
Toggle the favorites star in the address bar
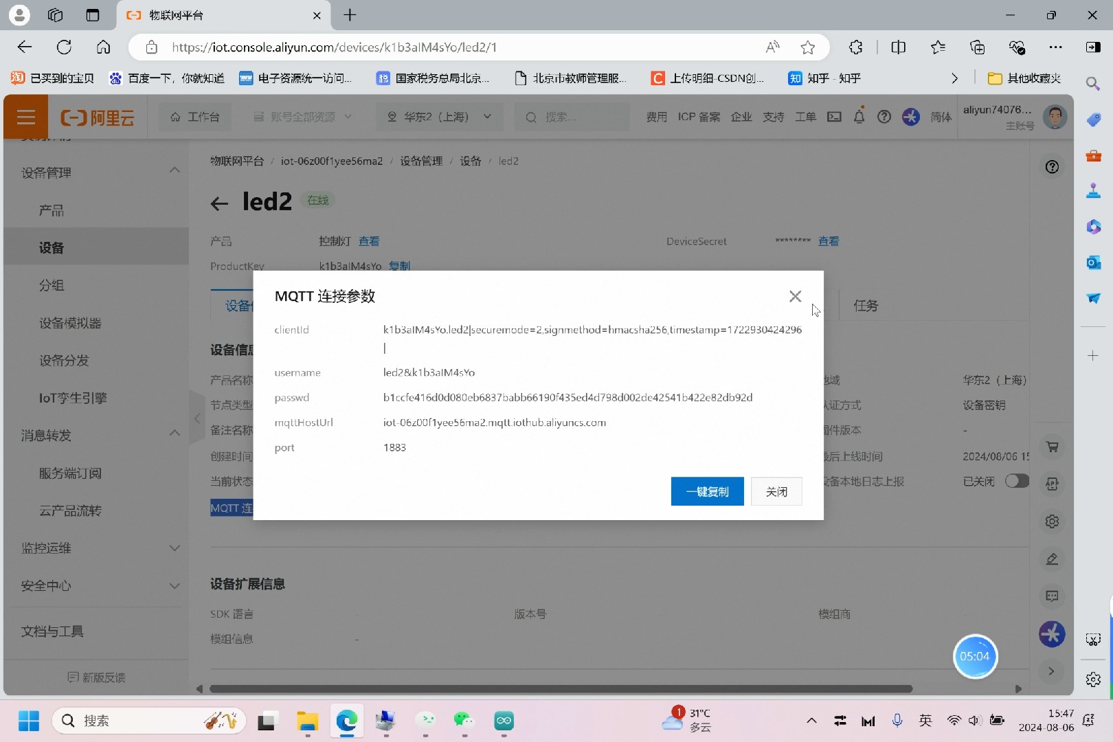pyautogui.click(x=808, y=47)
